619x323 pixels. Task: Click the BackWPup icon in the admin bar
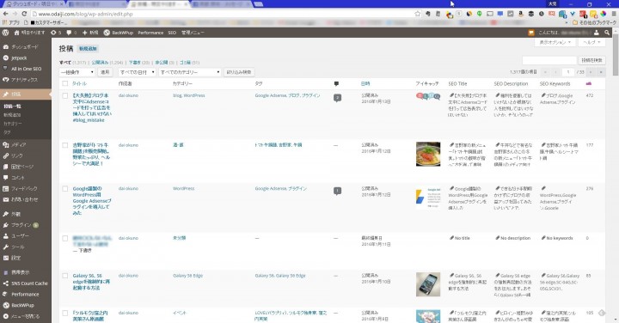point(107,33)
